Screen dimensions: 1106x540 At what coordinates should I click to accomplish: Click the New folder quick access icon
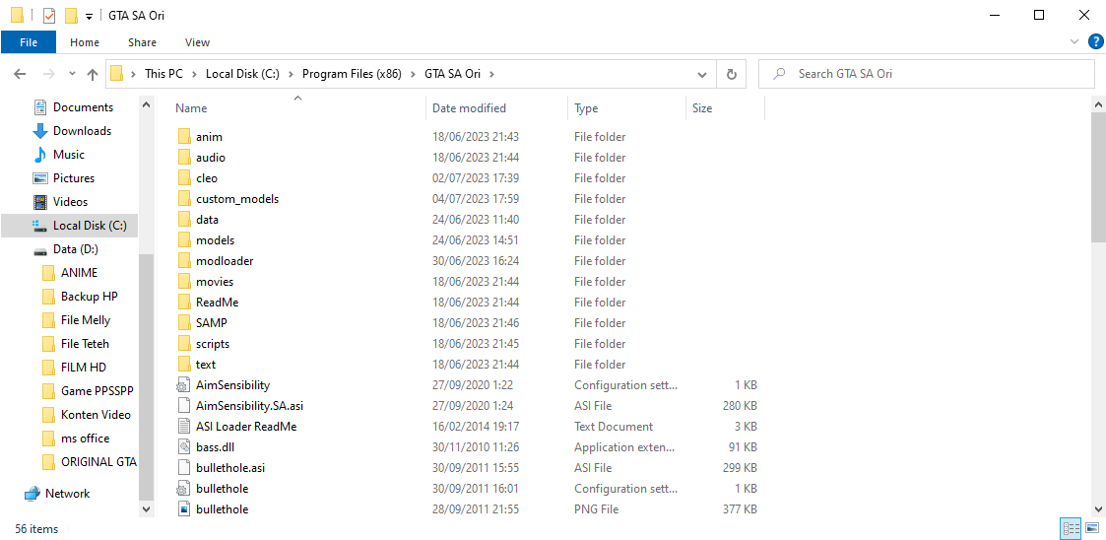(x=71, y=16)
